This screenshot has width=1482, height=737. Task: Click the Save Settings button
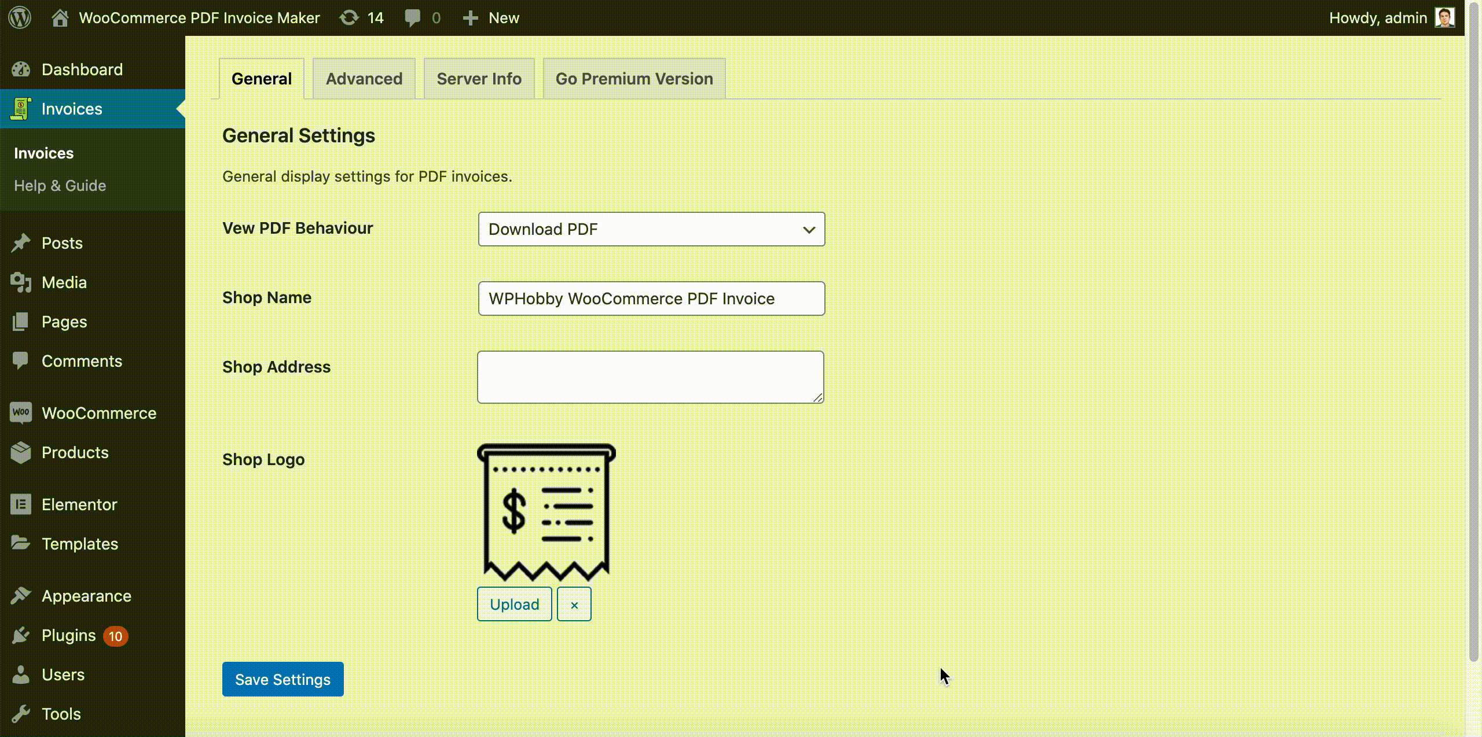coord(283,679)
